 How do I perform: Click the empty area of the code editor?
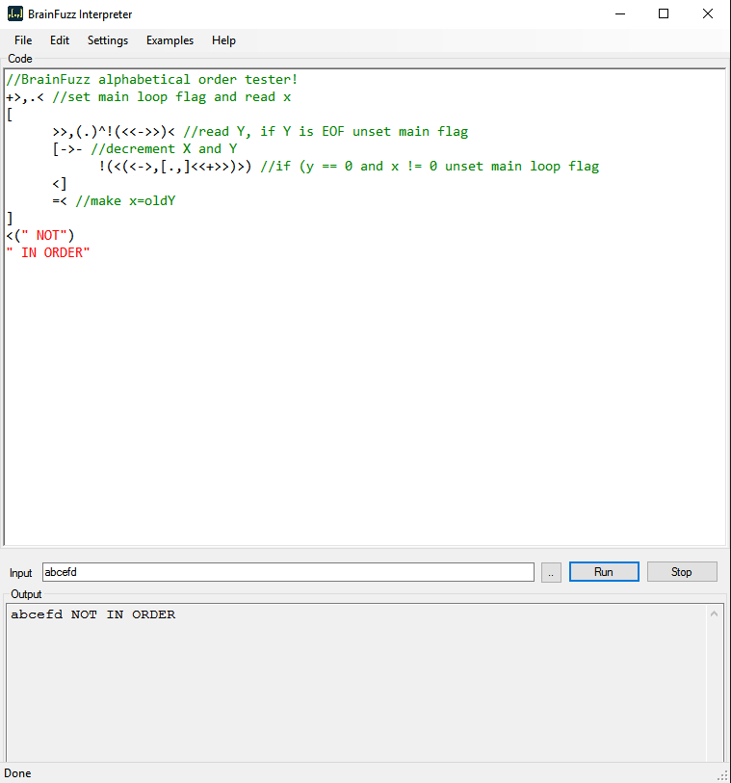pyautogui.click(x=366, y=405)
